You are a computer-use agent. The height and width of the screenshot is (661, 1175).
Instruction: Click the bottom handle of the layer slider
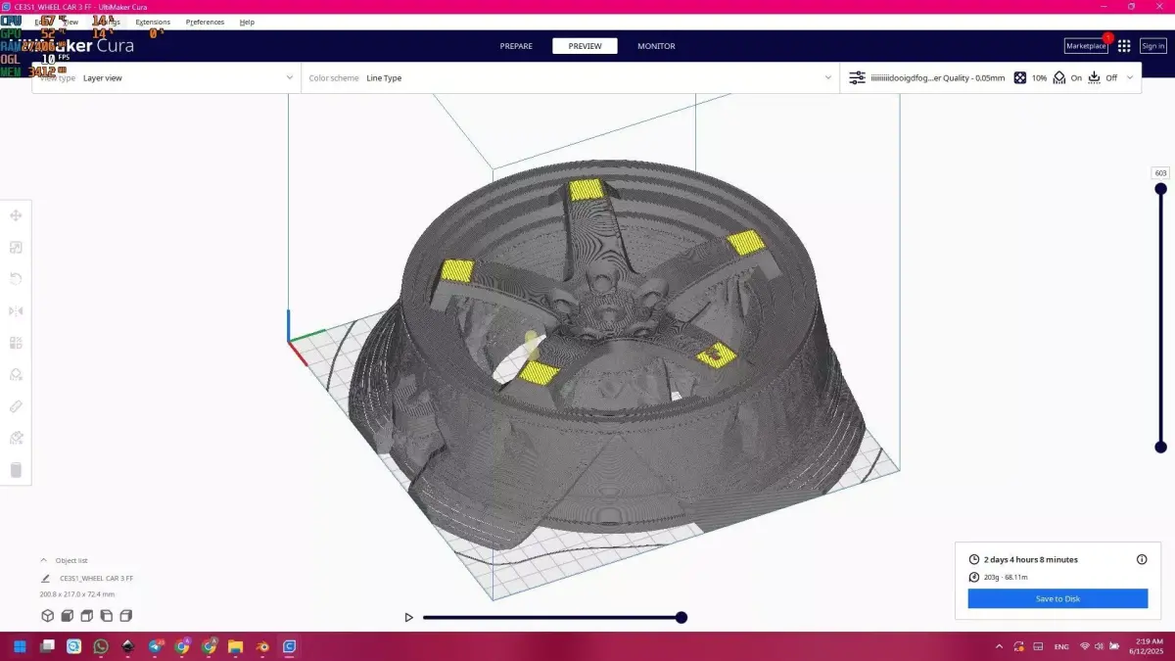(x=1161, y=447)
